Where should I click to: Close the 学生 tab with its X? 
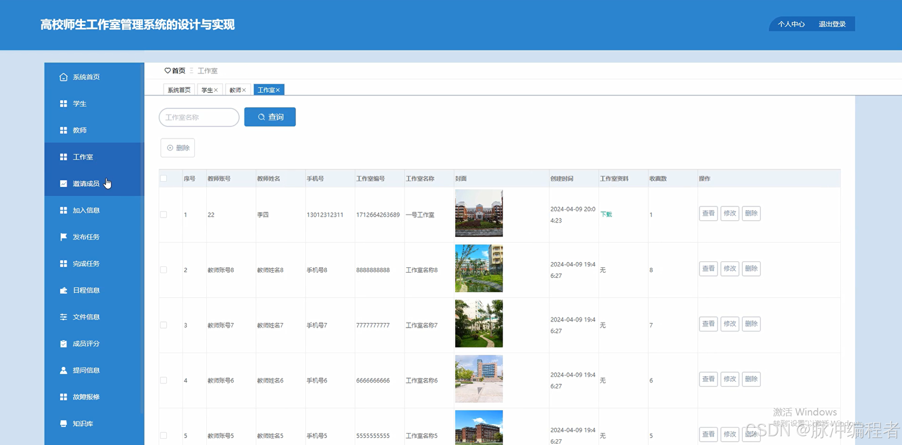(x=216, y=90)
